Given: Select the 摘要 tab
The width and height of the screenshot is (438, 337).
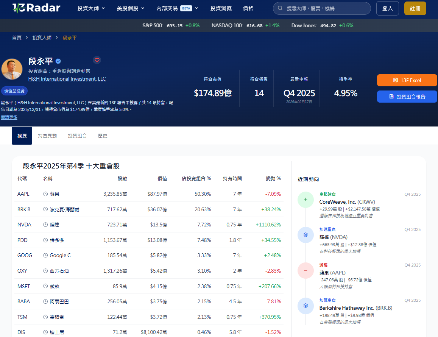Looking at the screenshot, I should [x=22, y=136].
